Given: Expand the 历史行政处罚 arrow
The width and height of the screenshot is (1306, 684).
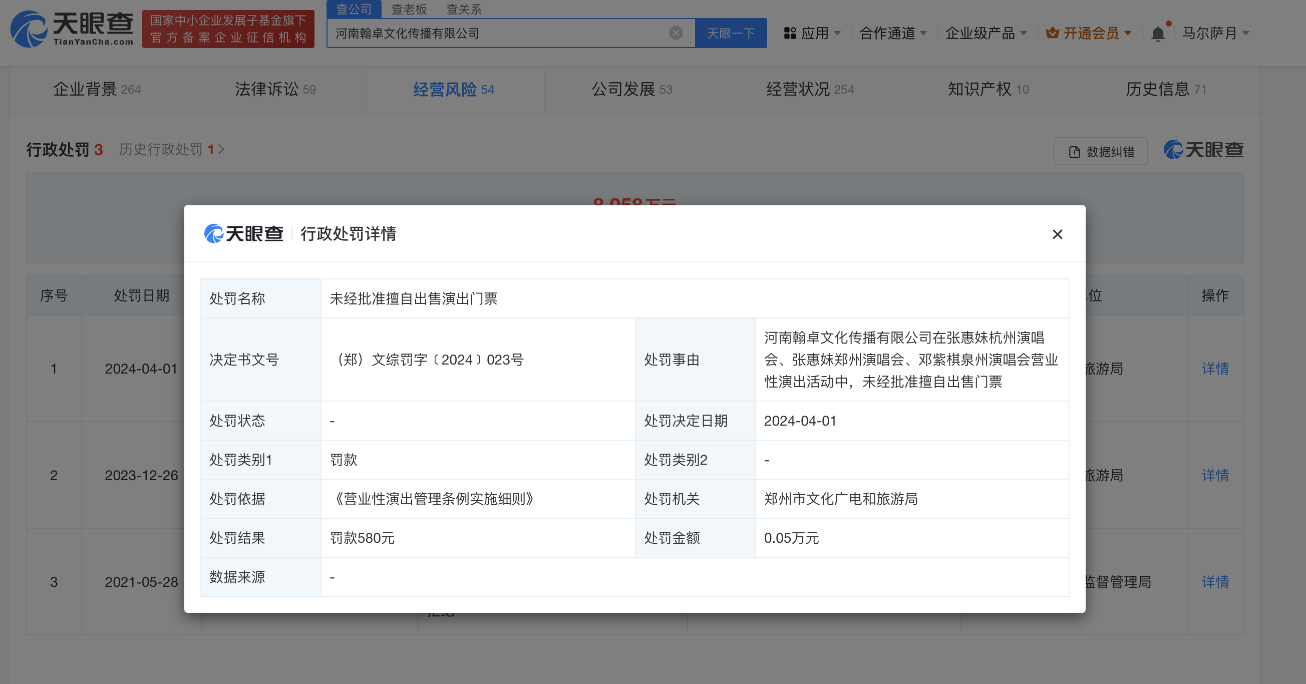Looking at the screenshot, I should click(x=221, y=150).
